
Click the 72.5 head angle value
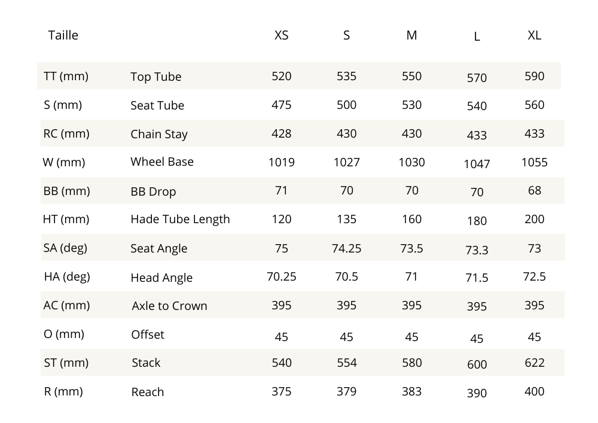click(x=534, y=277)
